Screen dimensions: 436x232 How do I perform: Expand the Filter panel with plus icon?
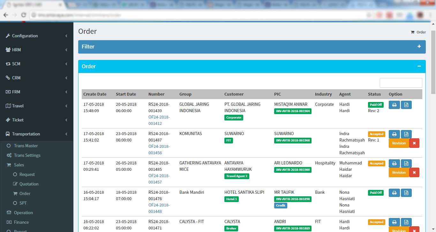[419, 47]
